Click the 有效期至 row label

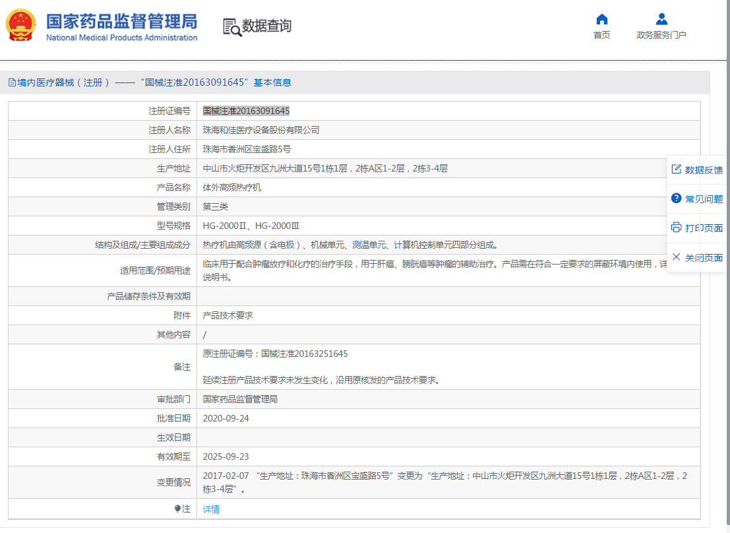tap(173, 456)
